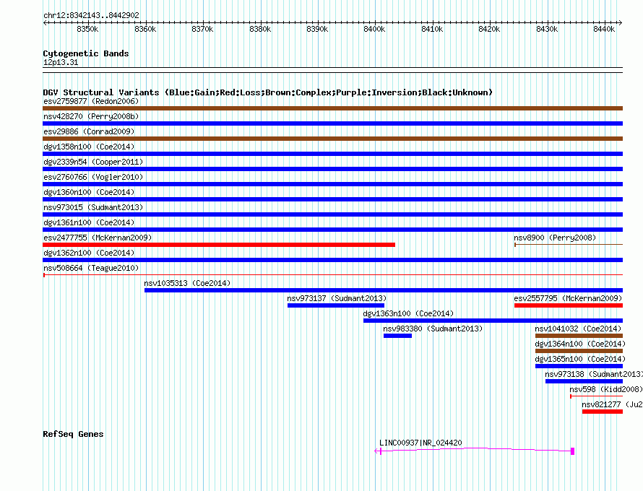Viewport: 643px width, 491px height.
Task: Click the DGV Structural Variants track title
Action: pos(267,92)
